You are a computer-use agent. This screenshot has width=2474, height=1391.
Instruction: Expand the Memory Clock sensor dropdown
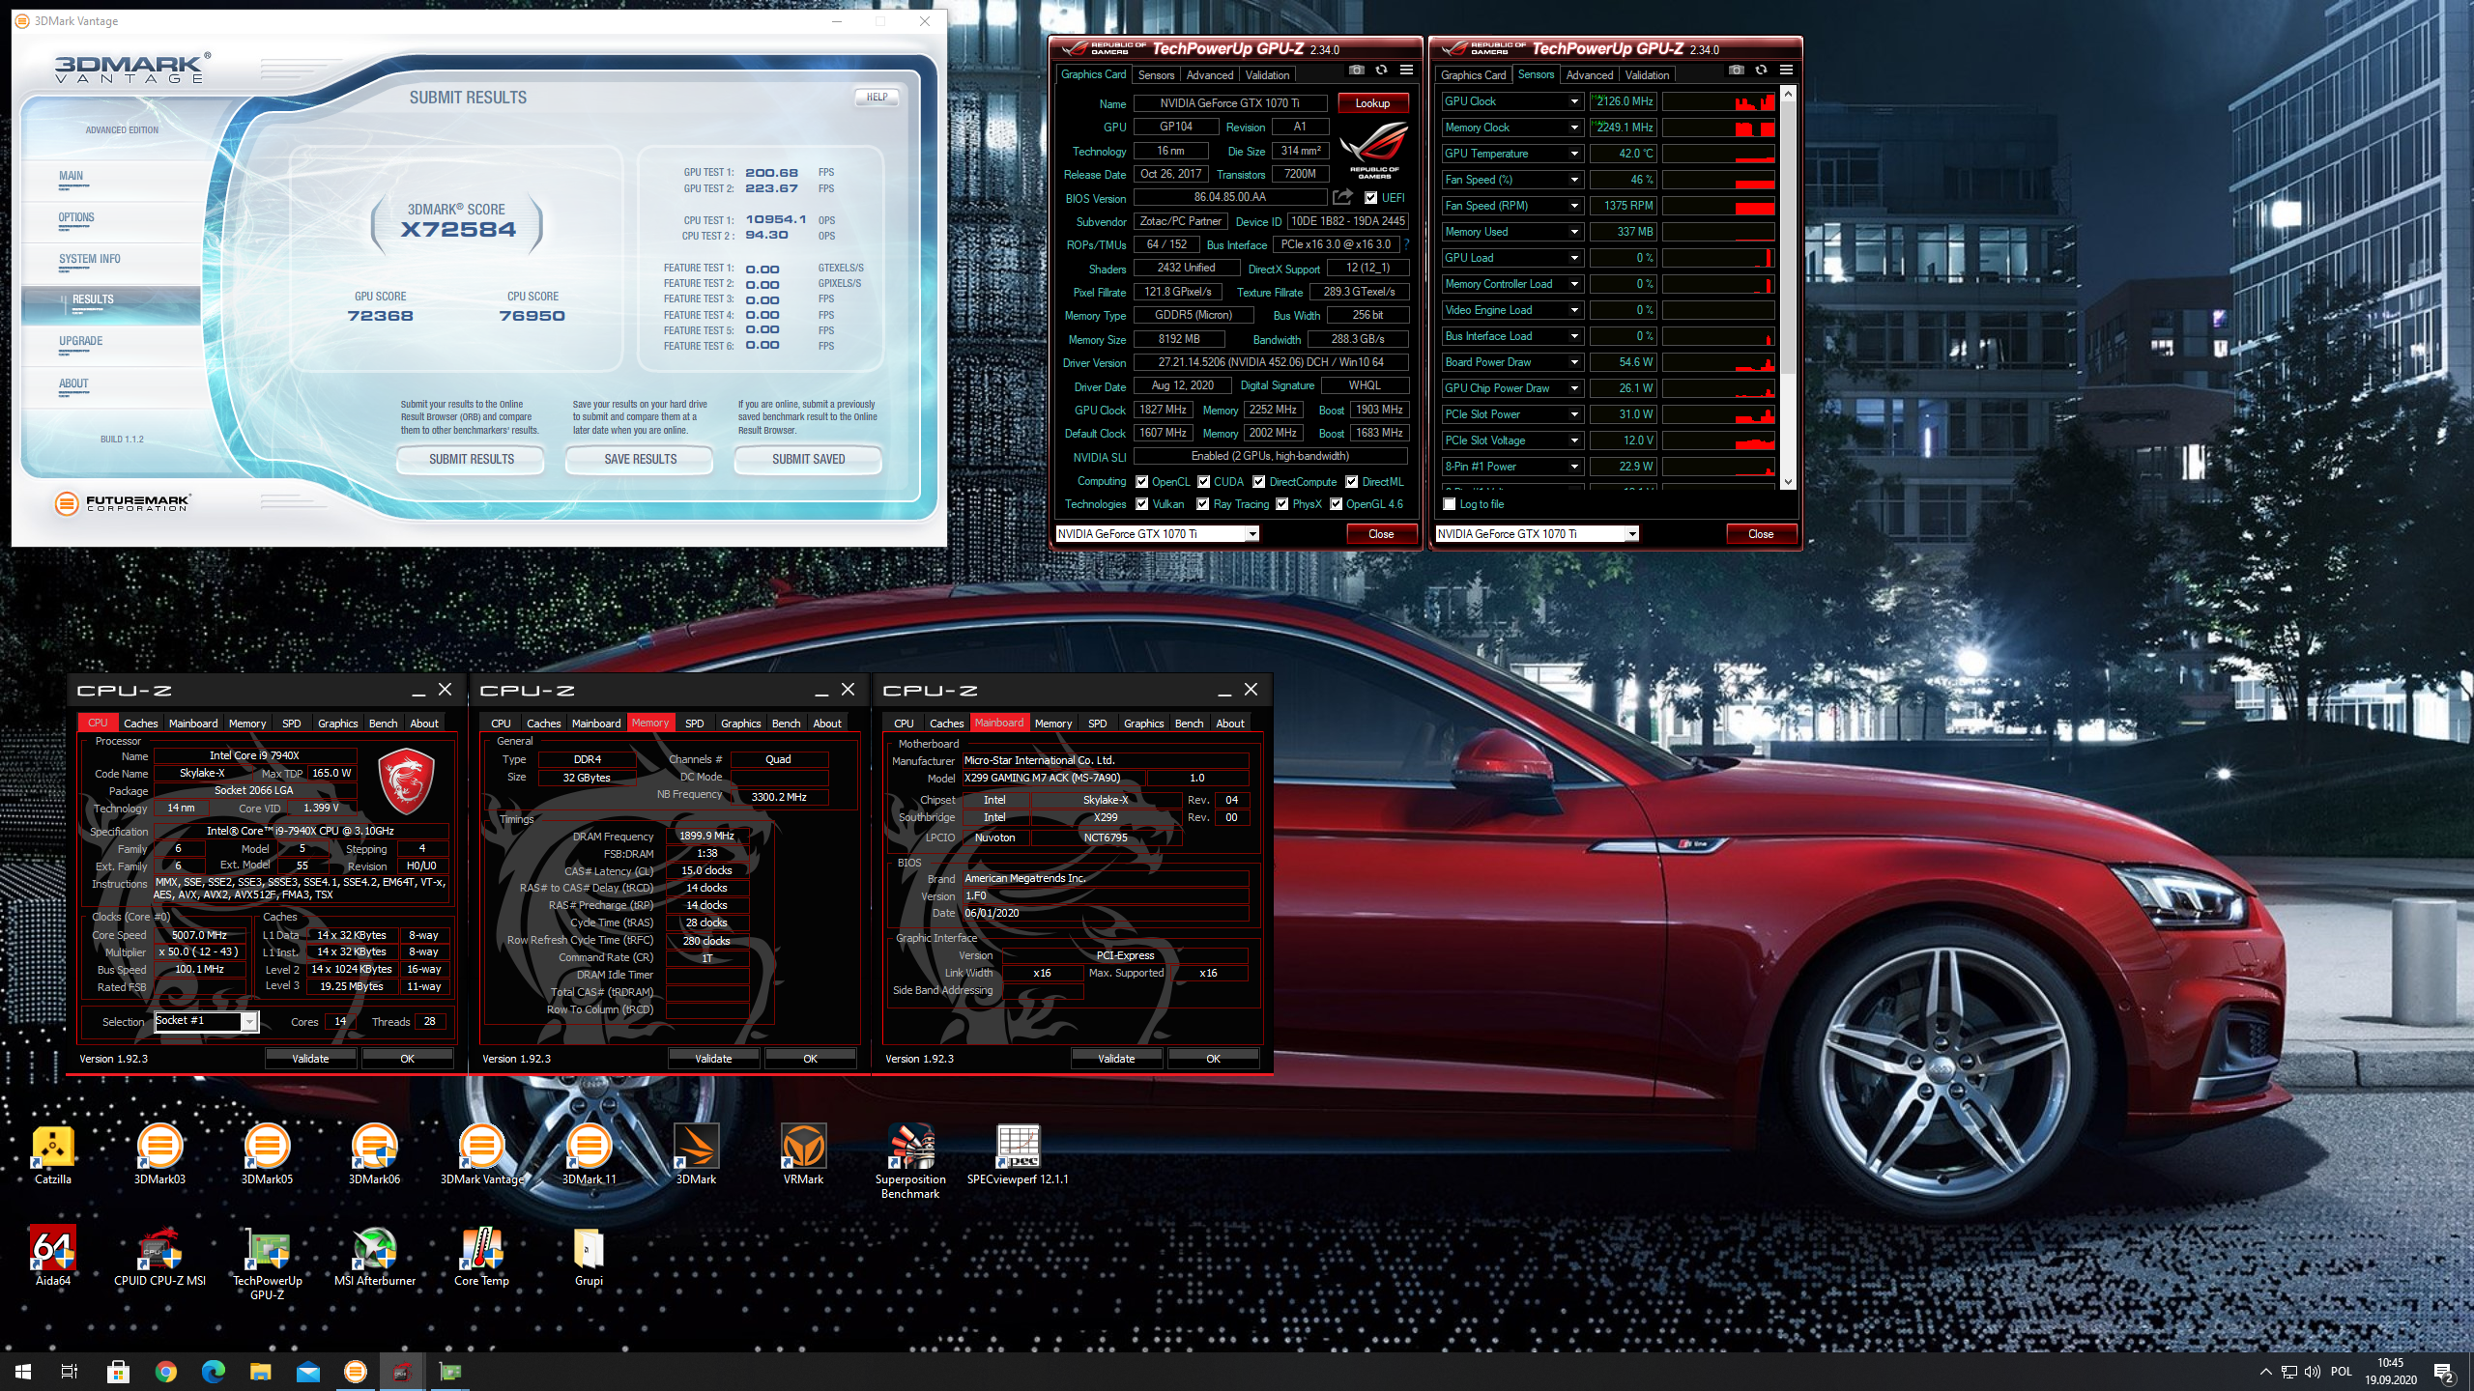coord(1574,128)
